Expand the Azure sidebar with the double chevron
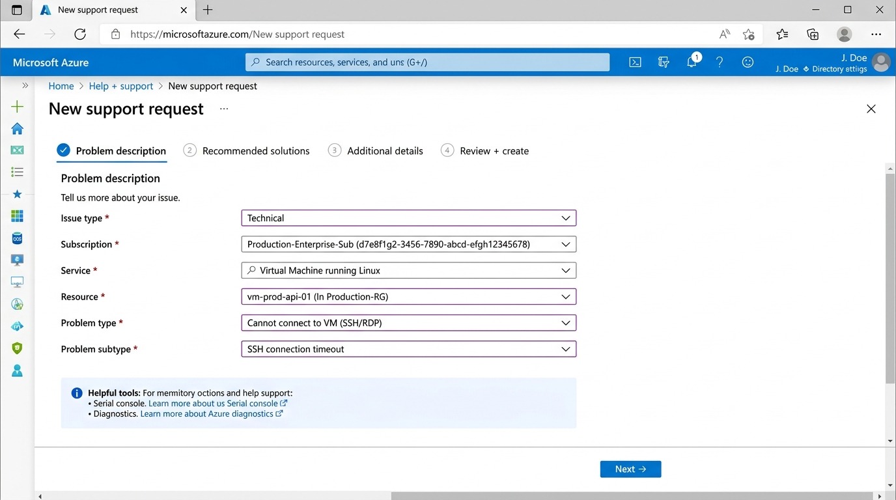896x500 pixels. coord(25,85)
